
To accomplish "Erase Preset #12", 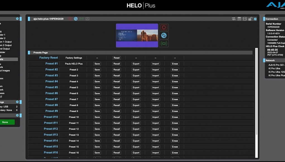I will [175, 129].
